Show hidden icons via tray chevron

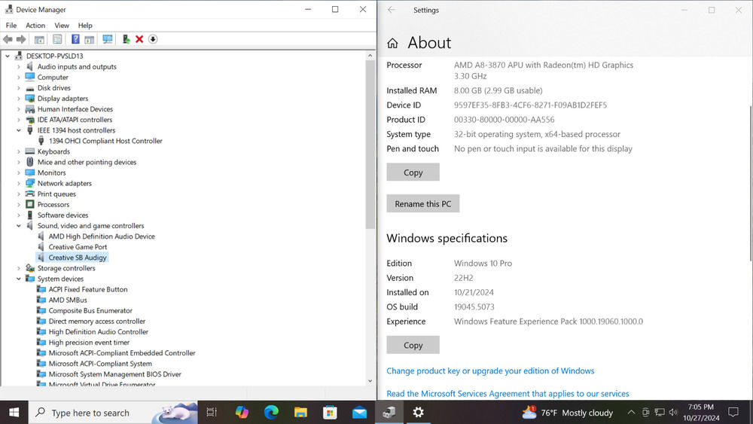[631, 413]
